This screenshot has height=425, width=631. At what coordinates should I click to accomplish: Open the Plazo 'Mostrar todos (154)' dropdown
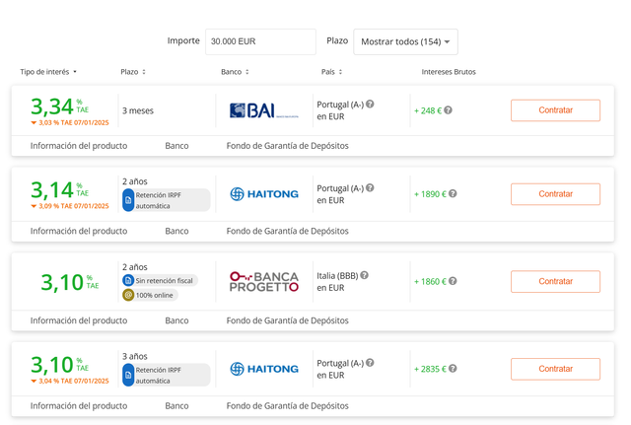click(405, 41)
